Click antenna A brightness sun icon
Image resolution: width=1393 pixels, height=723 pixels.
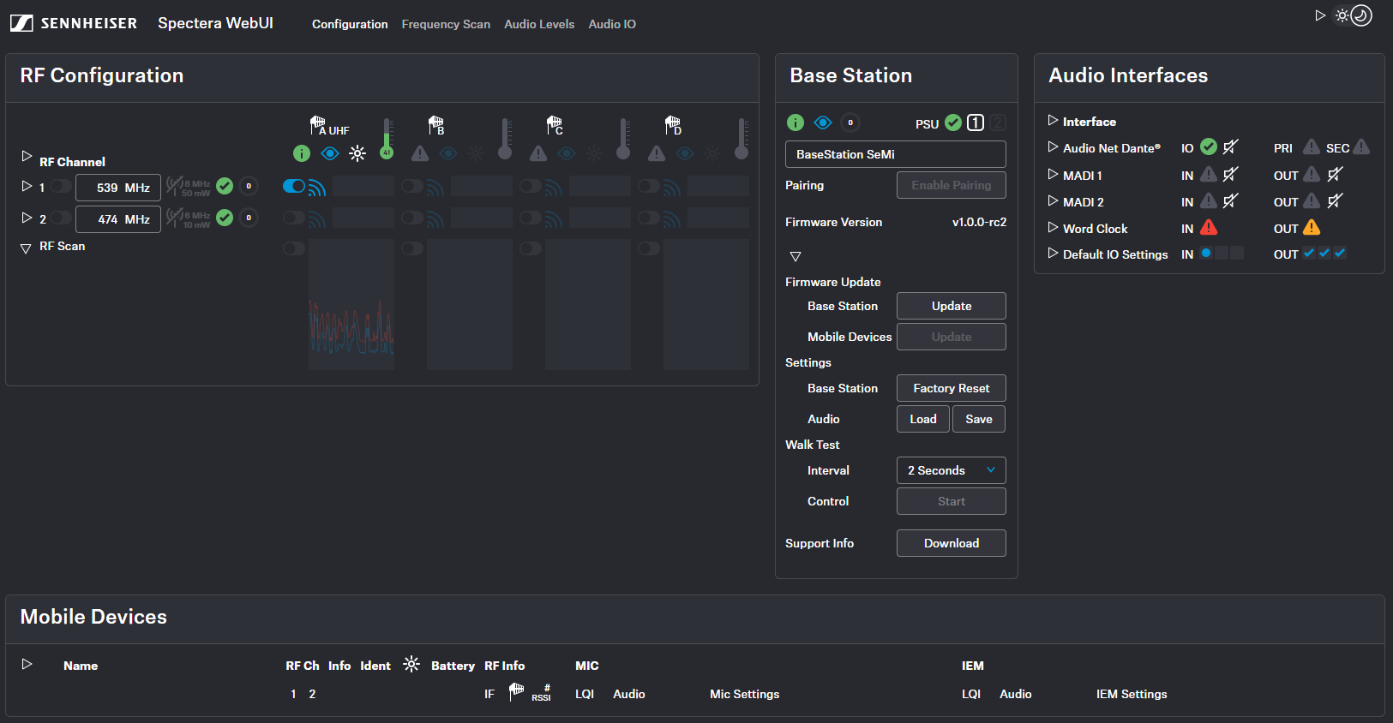(x=357, y=153)
